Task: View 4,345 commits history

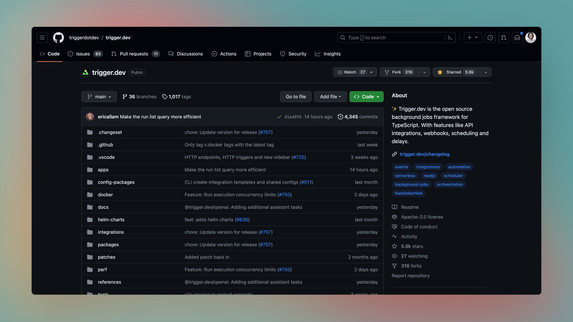Action: point(358,117)
